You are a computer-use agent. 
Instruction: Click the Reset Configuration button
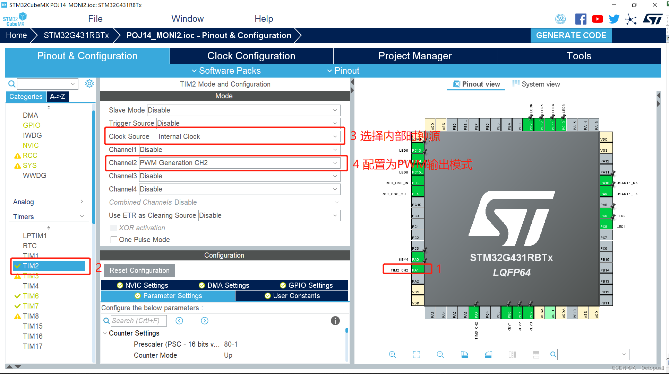pyautogui.click(x=139, y=270)
